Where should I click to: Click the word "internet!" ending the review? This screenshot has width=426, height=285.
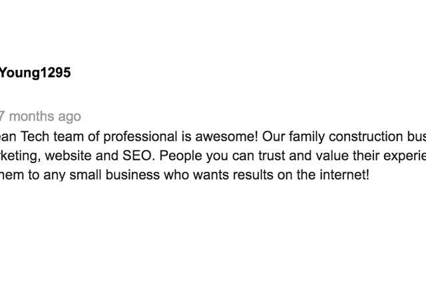345,174
